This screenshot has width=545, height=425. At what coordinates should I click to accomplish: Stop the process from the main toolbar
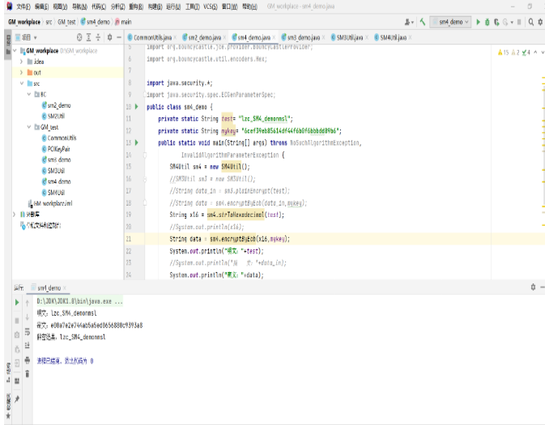(519, 22)
